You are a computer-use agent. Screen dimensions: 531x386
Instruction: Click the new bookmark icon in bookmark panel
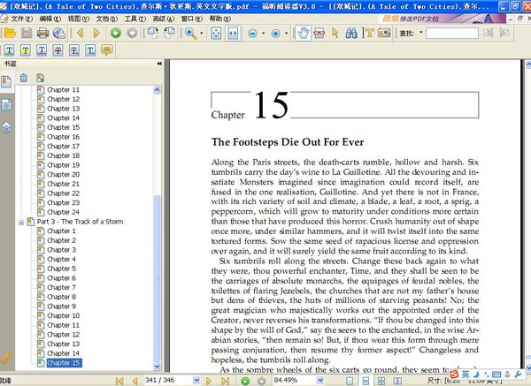coord(41,78)
